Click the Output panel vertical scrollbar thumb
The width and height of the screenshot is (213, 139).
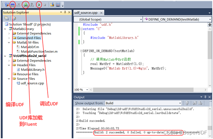(x=210, y=128)
